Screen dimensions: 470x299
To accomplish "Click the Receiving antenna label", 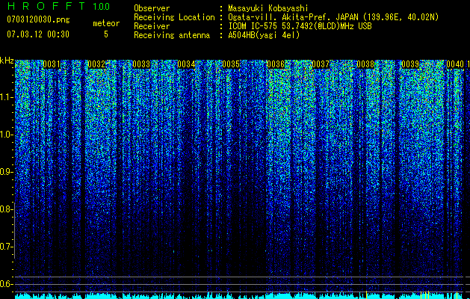I will [172, 35].
